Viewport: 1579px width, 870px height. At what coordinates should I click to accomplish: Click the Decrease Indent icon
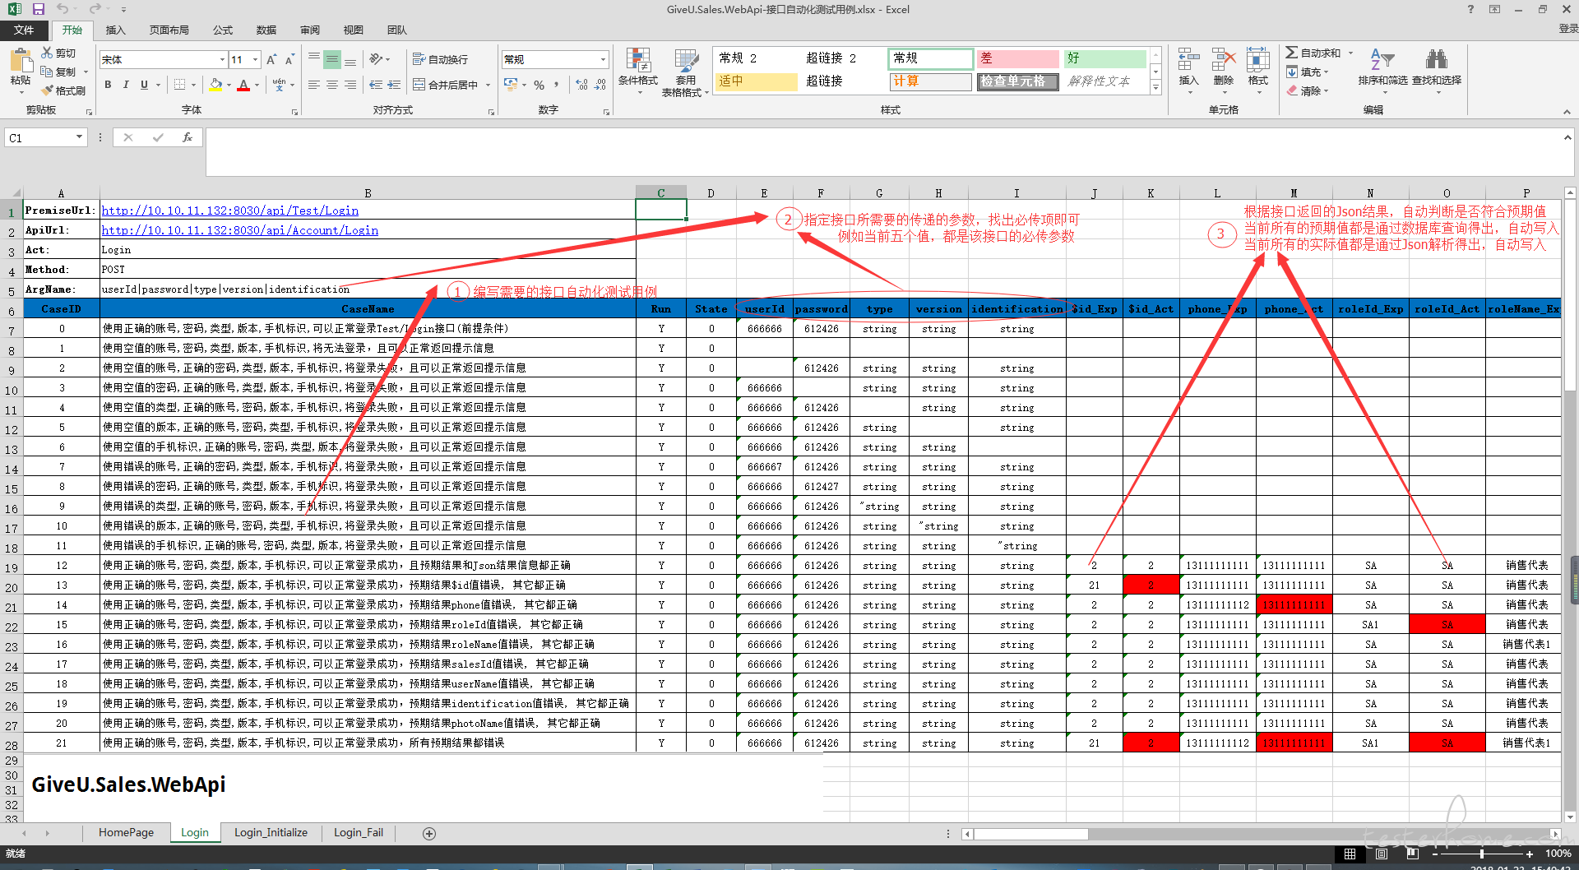tap(376, 85)
